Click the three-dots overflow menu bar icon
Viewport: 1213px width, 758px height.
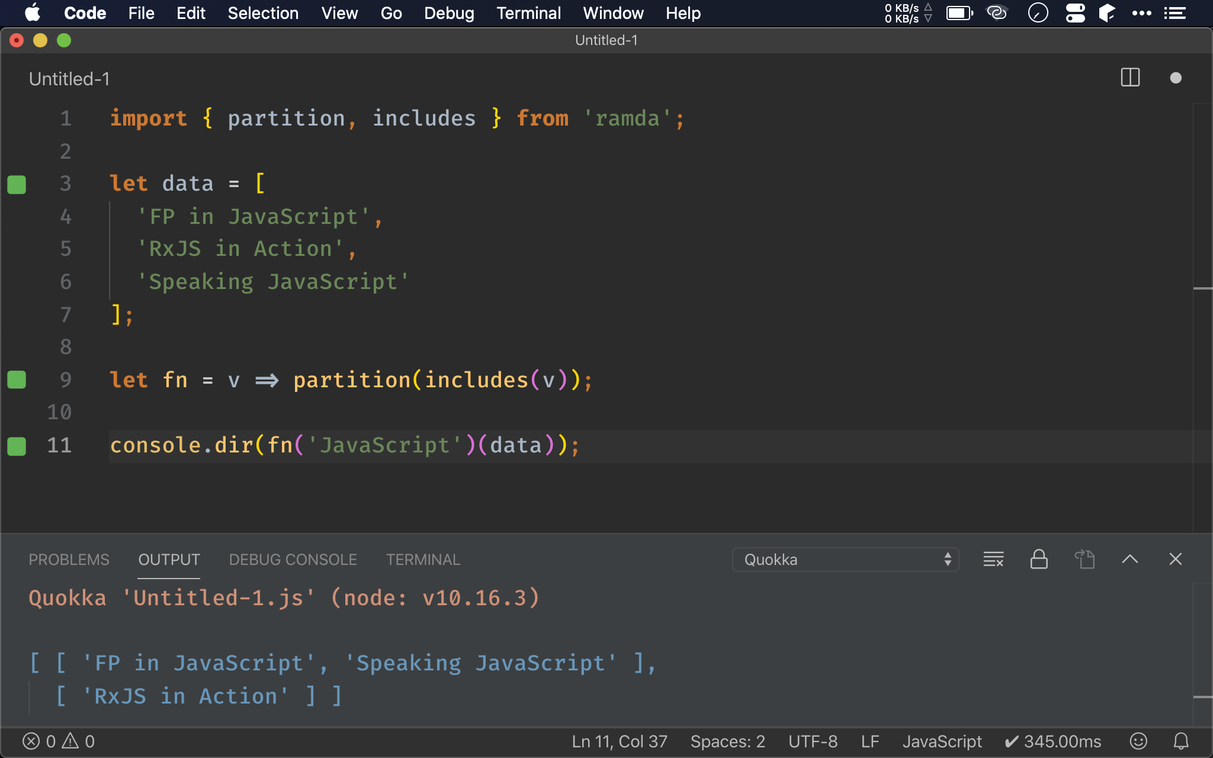1141,13
